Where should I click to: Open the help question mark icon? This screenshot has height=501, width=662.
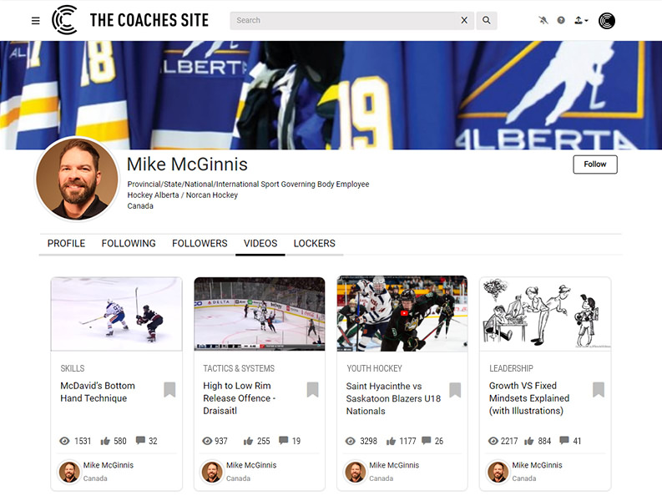561,20
